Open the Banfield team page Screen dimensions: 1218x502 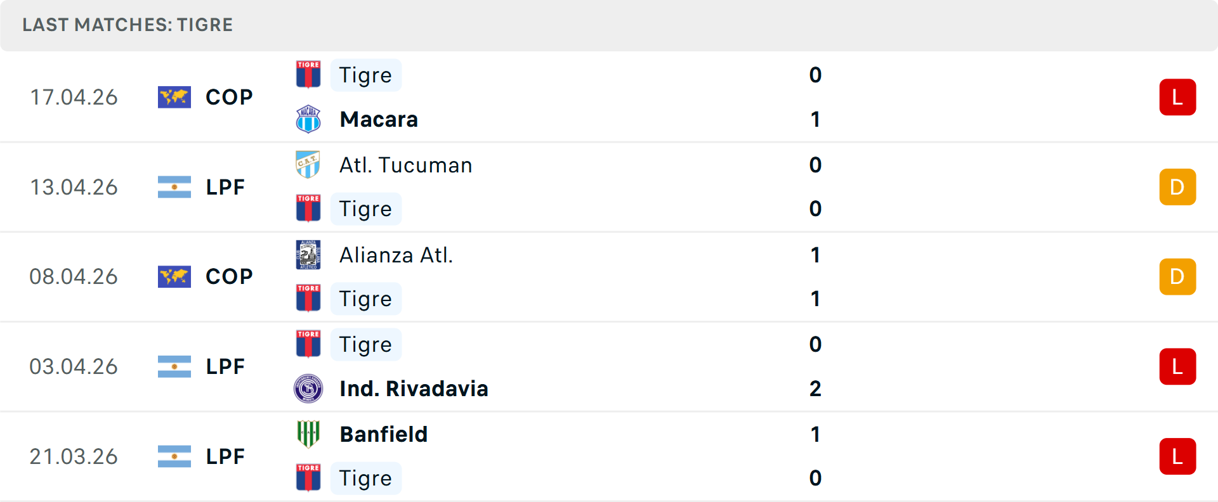(x=383, y=434)
